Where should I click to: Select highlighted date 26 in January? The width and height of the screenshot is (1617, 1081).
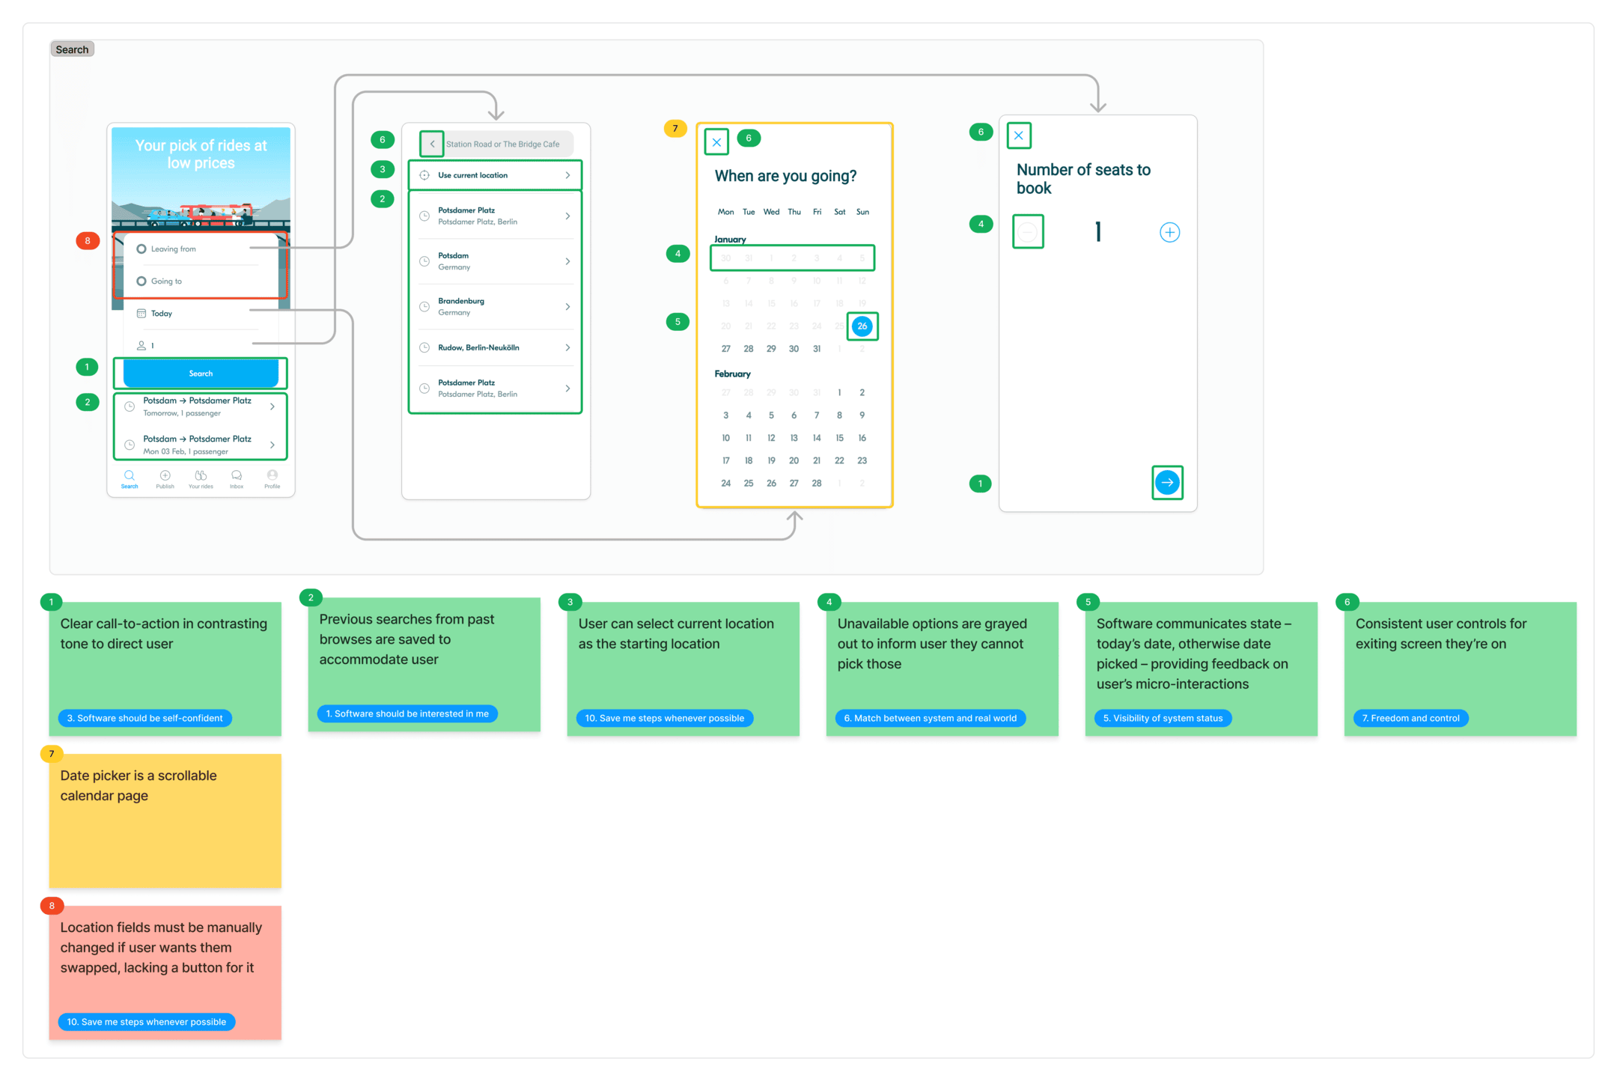[x=862, y=326]
